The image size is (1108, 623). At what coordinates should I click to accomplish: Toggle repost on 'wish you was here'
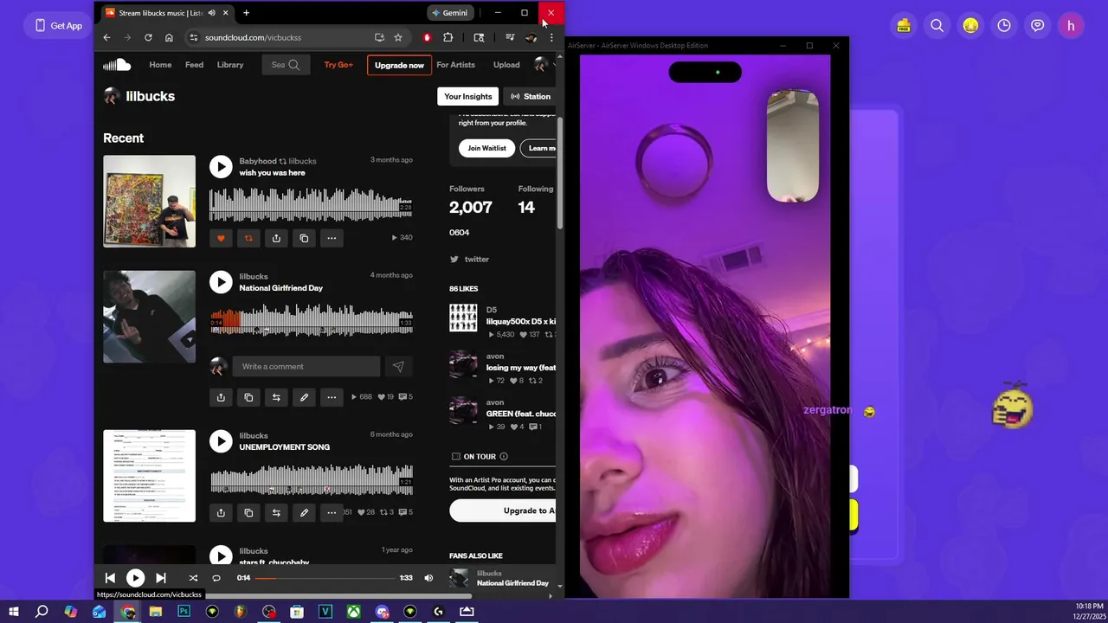click(x=248, y=238)
